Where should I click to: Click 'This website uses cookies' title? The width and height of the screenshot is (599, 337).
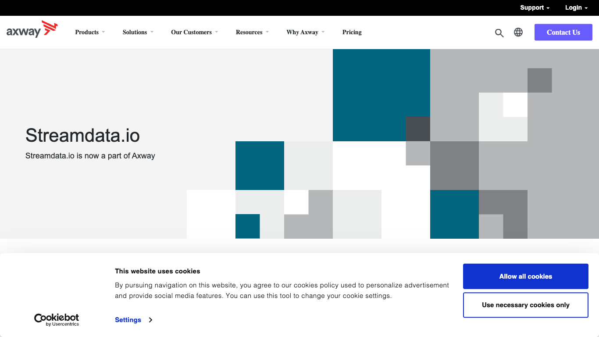click(157, 271)
